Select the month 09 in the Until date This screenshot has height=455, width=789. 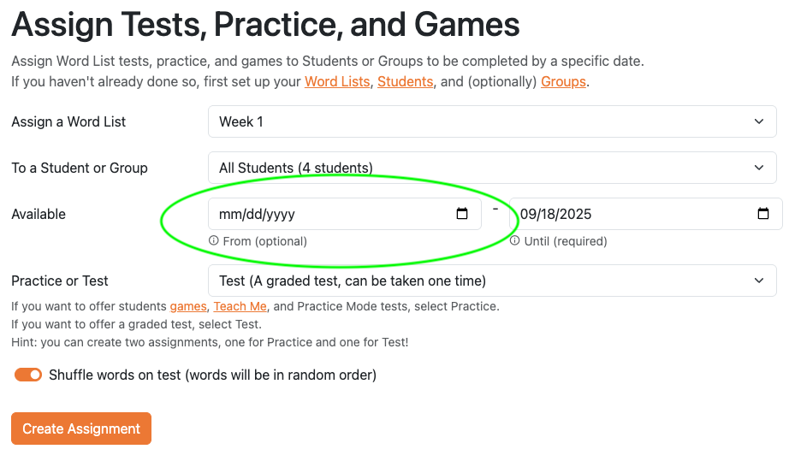coord(529,215)
